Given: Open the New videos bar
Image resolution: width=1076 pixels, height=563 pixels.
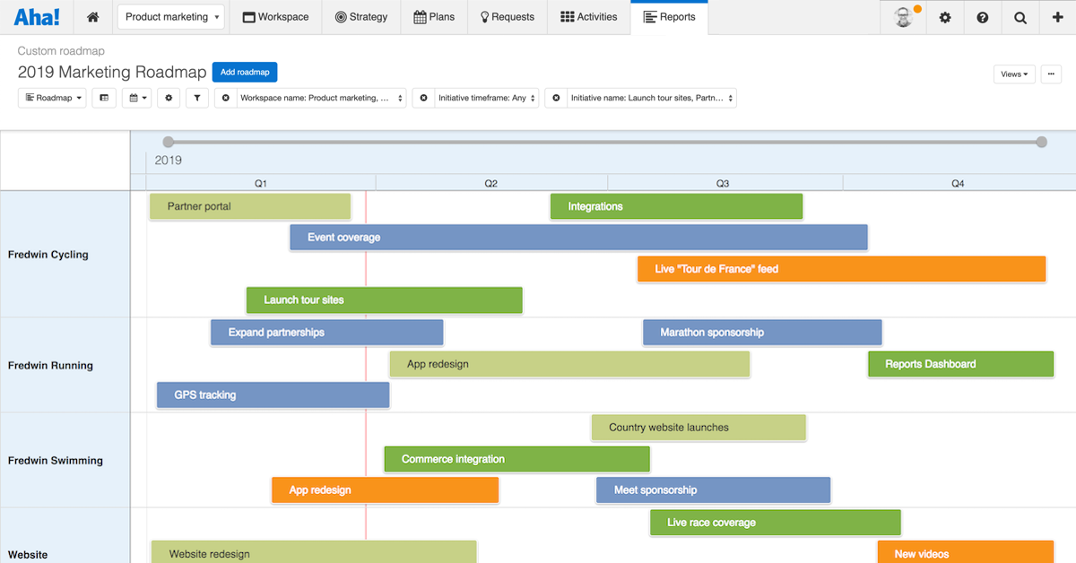Looking at the screenshot, I should pos(965,552).
